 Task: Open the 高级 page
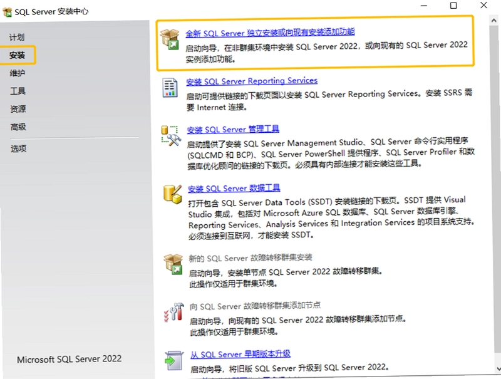pyautogui.click(x=19, y=127)
